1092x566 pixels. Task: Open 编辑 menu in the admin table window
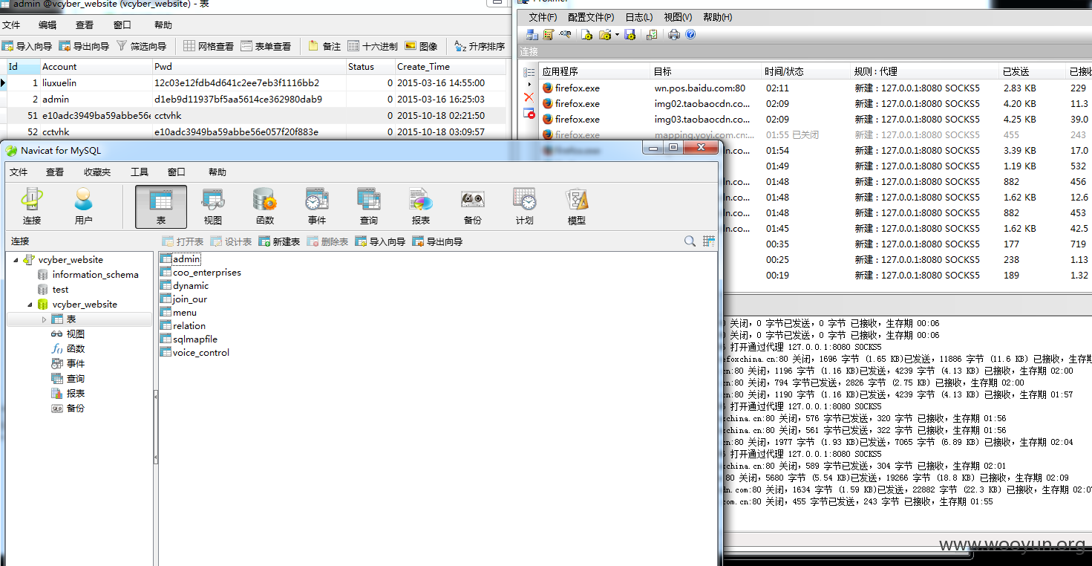48,25
